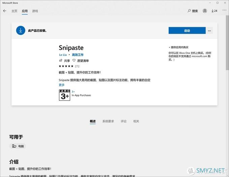Close the Microsoft Store window

pos(225,3)
